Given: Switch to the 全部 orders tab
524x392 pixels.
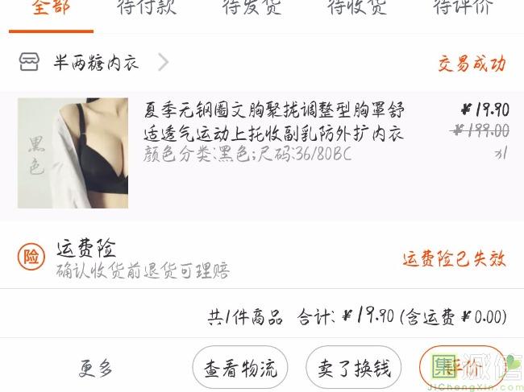Looking at the screenshot, I should pyautogui.click(x=51, y=6).
